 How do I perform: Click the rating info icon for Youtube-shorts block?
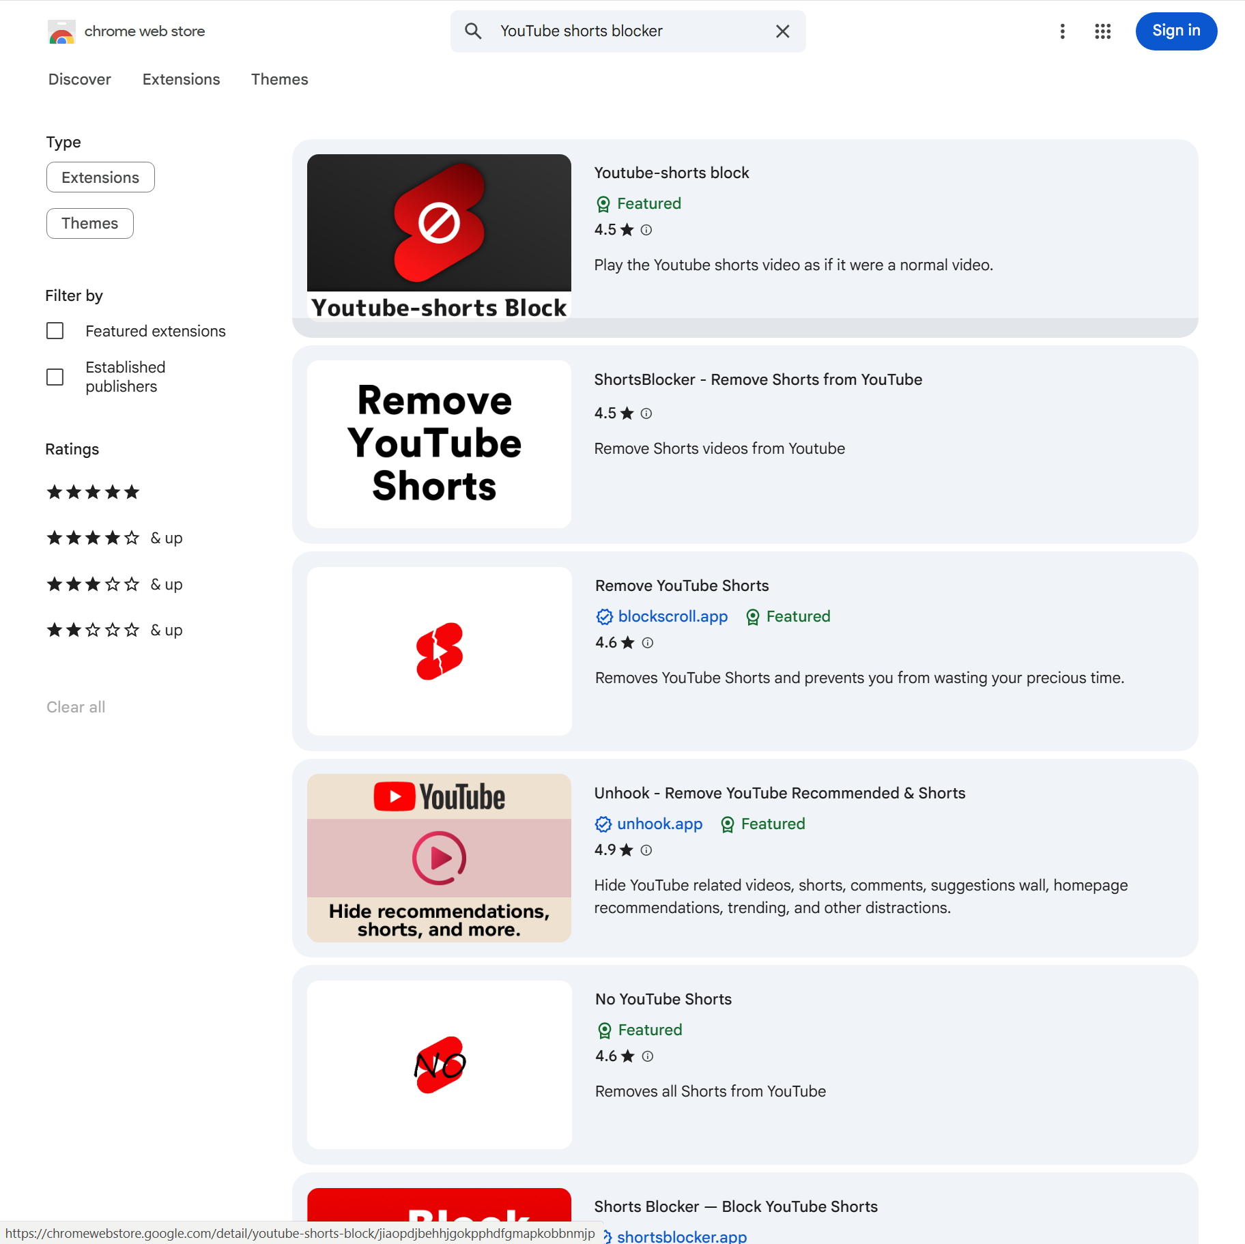click(646, 230)
